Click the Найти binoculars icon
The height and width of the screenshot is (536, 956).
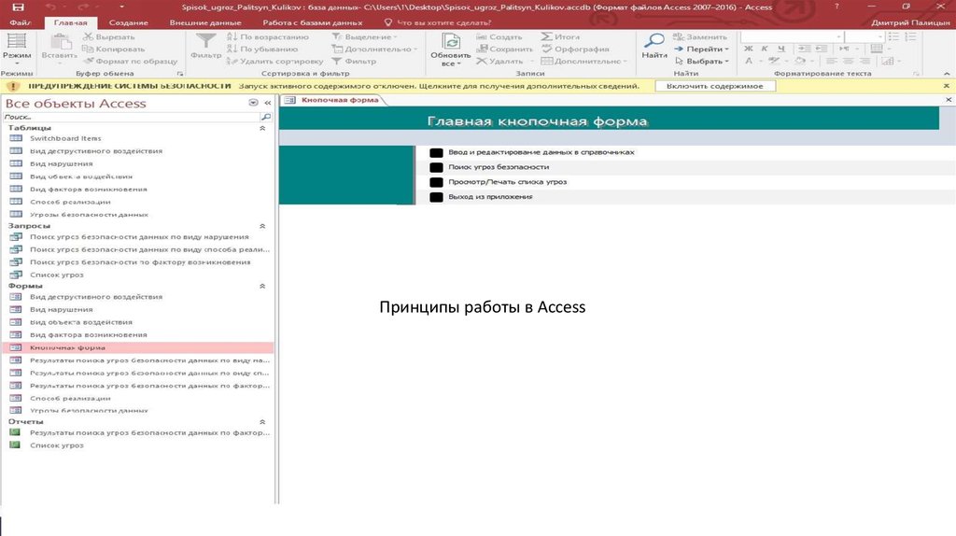click(655, 43)
